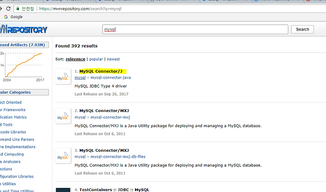Open the Configuration Libraries category
Image resolution: width=326 pixels, height=192 pixels.
click(17, 177)
